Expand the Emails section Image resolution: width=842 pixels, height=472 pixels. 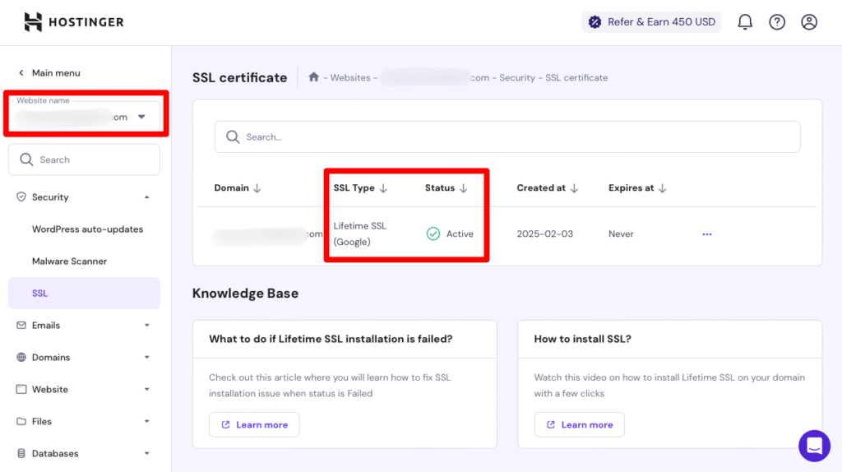click(x=146, y=326)
